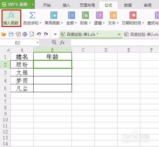Click the AutoSum sigma icon
The height and width of the screenshot is (147, 159).
click(32, 15)
